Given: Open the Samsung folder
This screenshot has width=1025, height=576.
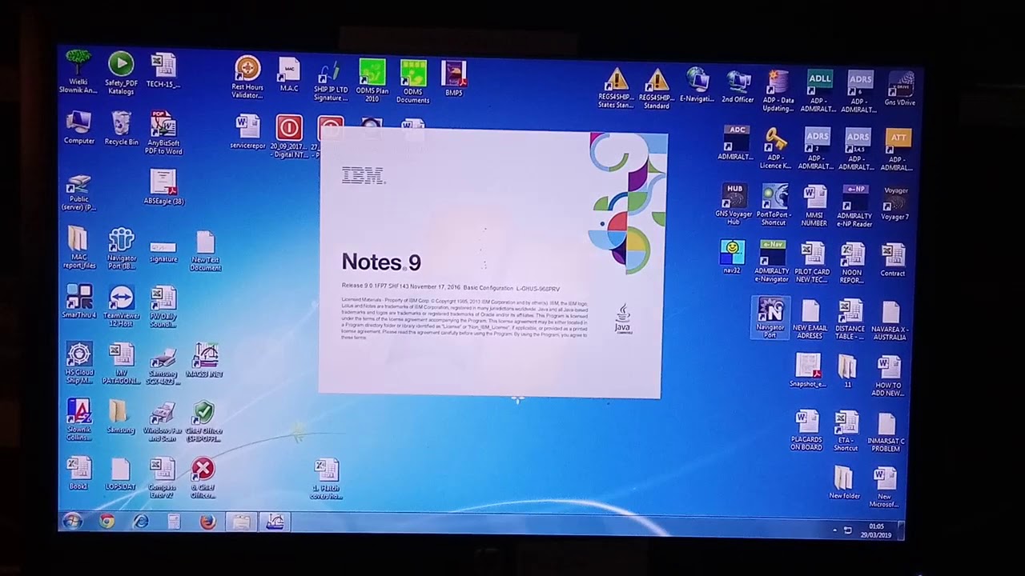Looking at the screenshot, I should pos(121,417).
